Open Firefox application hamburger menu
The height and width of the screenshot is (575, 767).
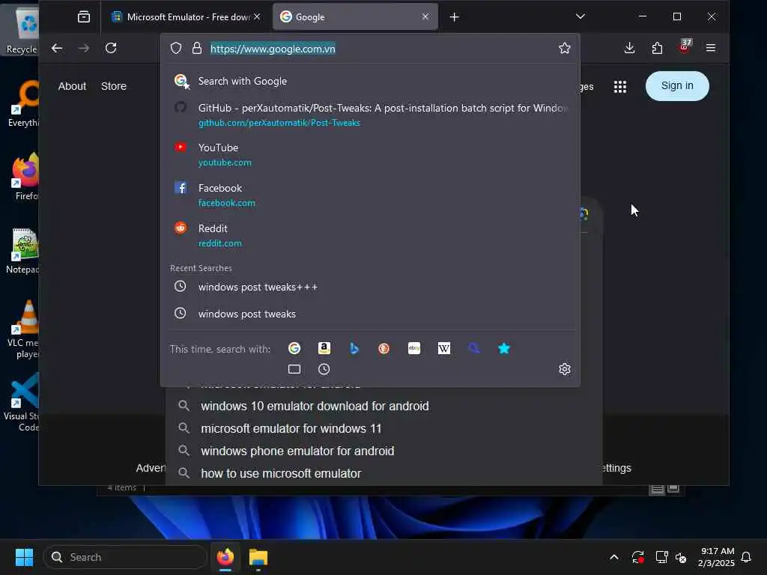click(x=711, y=48)
